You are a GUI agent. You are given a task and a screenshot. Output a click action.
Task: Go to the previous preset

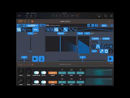coord(93,25)
